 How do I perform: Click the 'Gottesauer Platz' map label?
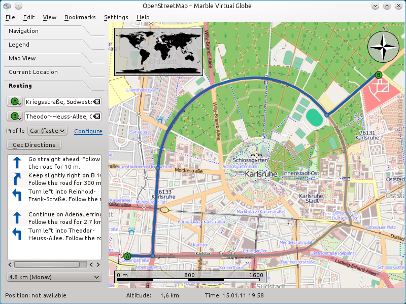[x=380, y=227]
